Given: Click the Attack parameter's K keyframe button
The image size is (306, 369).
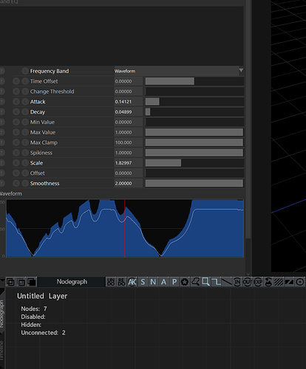Looking at the screenshot, I should point(16,102).
